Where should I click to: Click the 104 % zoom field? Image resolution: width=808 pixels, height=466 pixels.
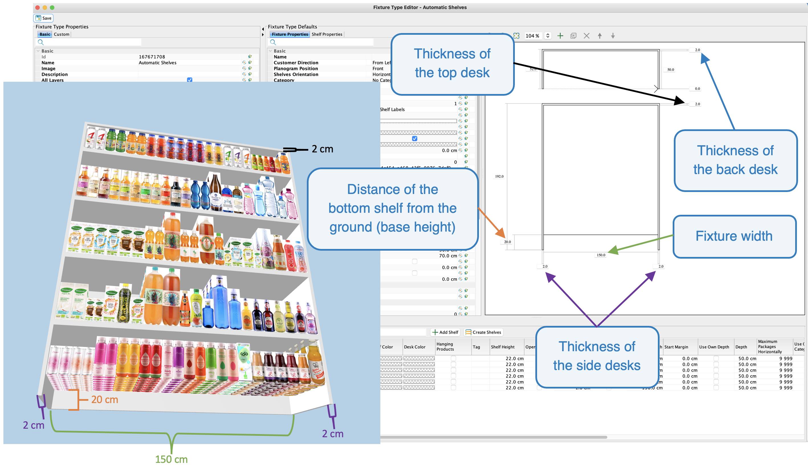click(x=533, y=36)
